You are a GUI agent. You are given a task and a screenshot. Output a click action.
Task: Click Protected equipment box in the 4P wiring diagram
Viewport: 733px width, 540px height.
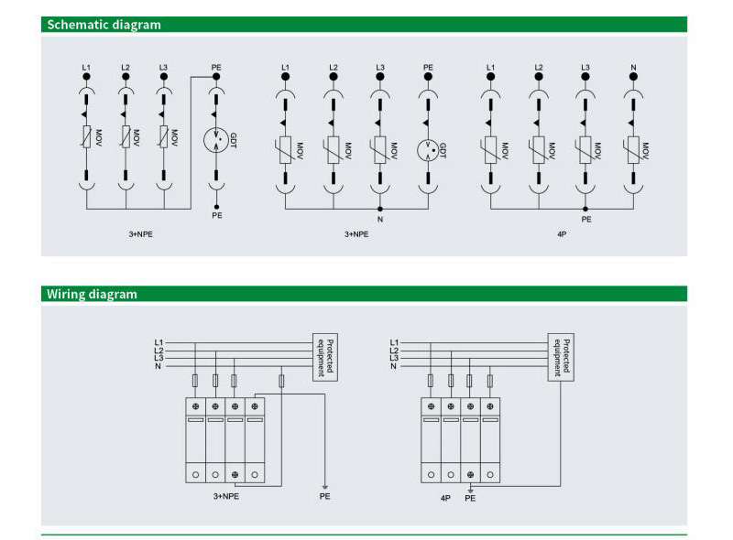[559, 355]
